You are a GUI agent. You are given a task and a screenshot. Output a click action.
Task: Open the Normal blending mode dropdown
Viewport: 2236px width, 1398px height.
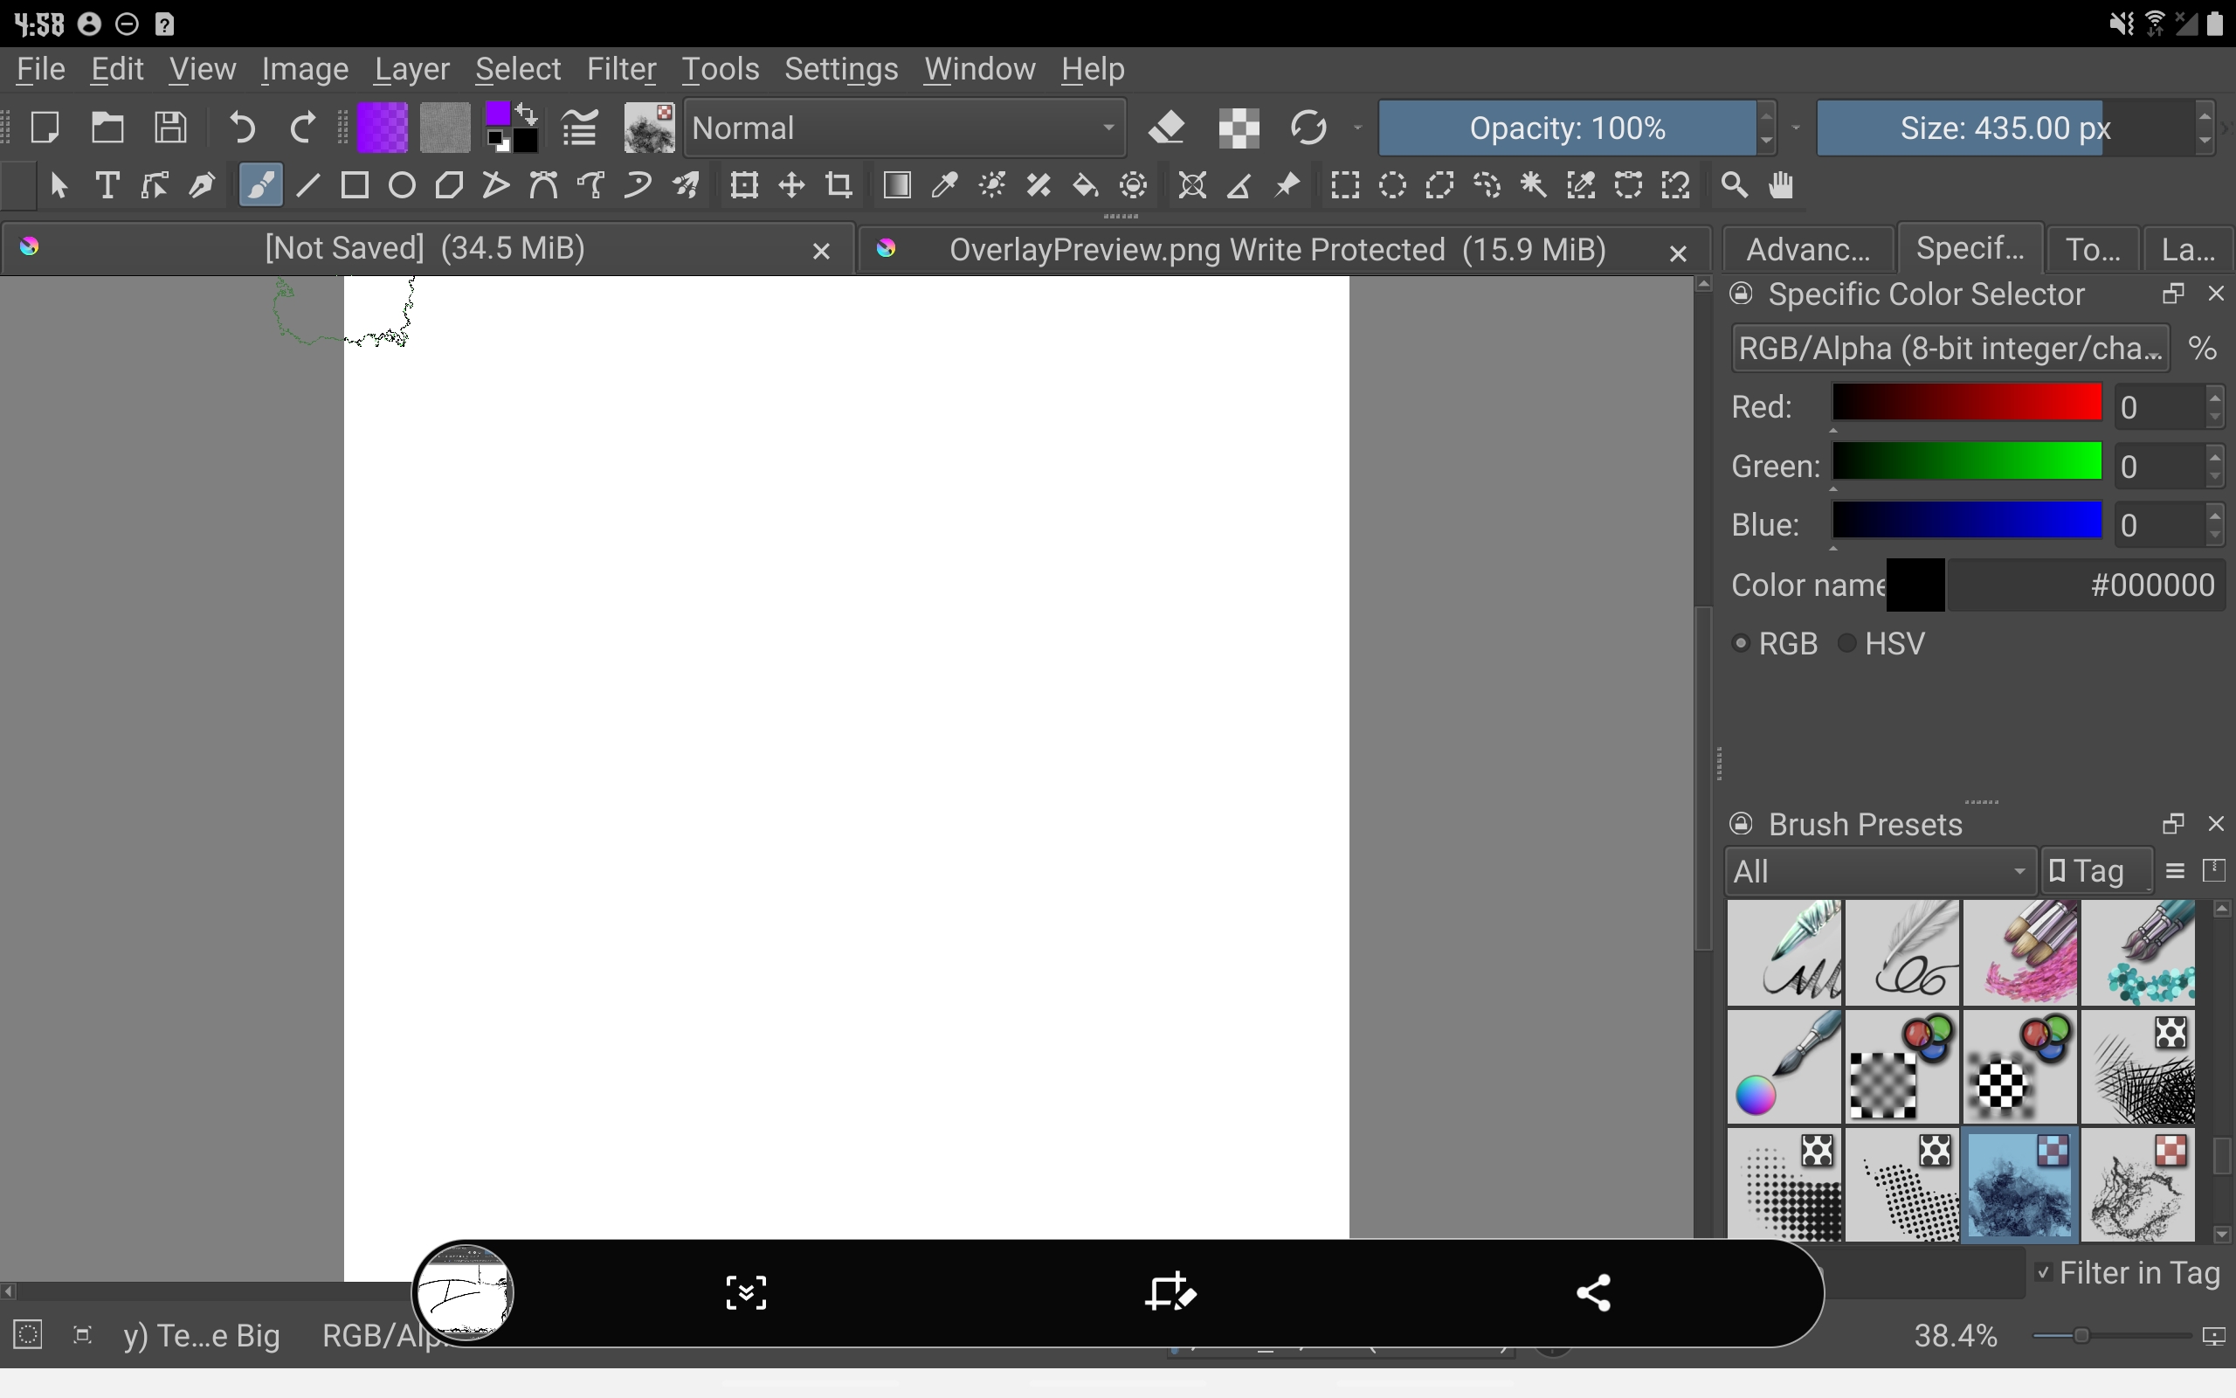[905, 128]
